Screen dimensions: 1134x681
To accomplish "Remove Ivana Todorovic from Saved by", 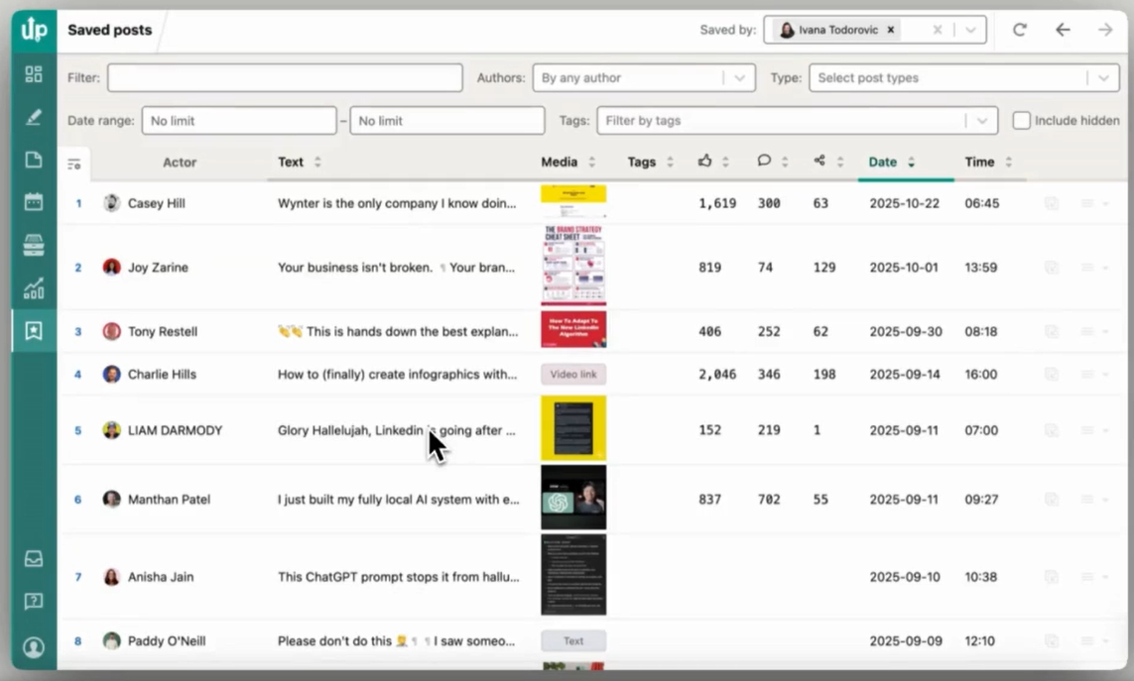I will 891,30.
